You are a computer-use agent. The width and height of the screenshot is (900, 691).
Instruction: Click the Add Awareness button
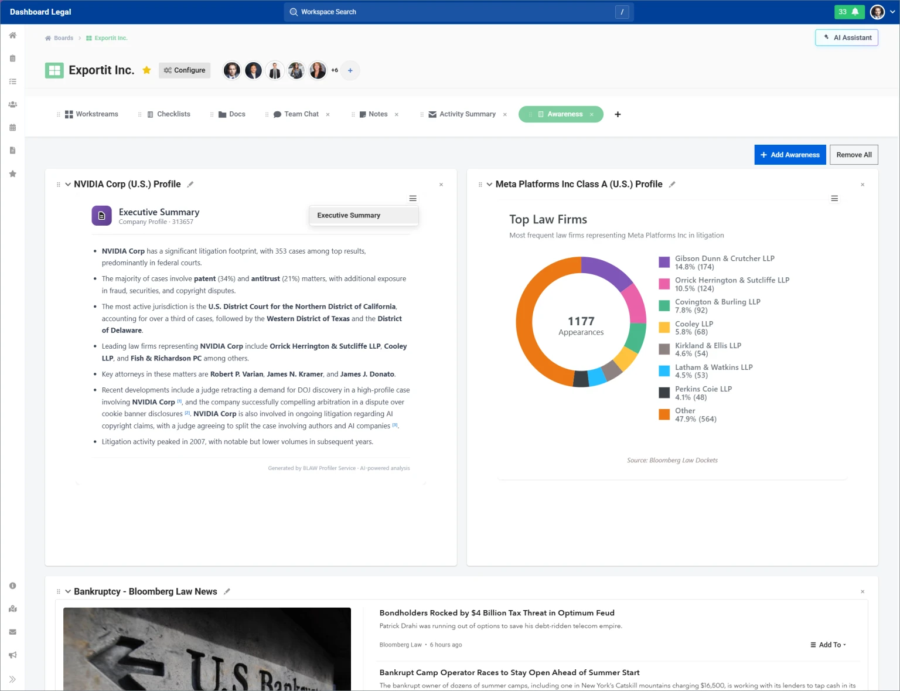pyautogui.click(x=790, y=155)
